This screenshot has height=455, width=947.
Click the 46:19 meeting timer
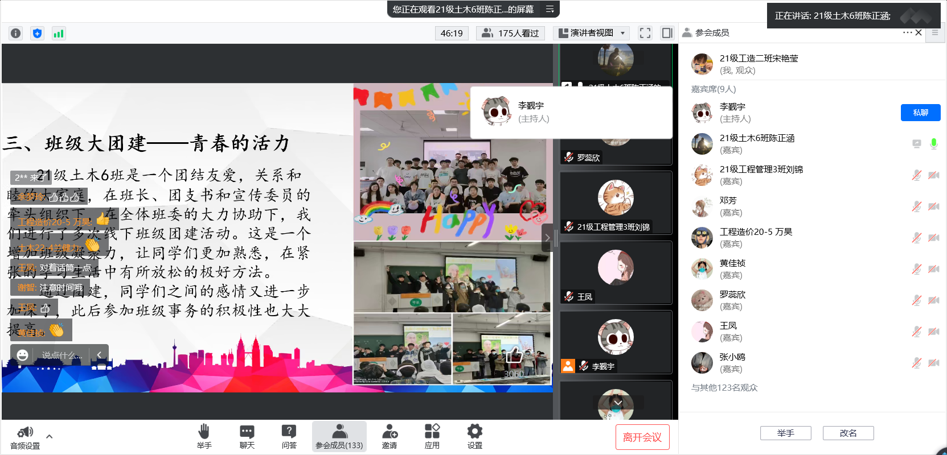pyautogui.click(x=452, y=33)
